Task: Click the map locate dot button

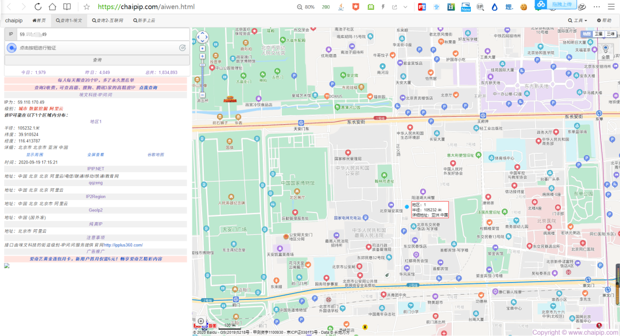Action: (203, 48)
